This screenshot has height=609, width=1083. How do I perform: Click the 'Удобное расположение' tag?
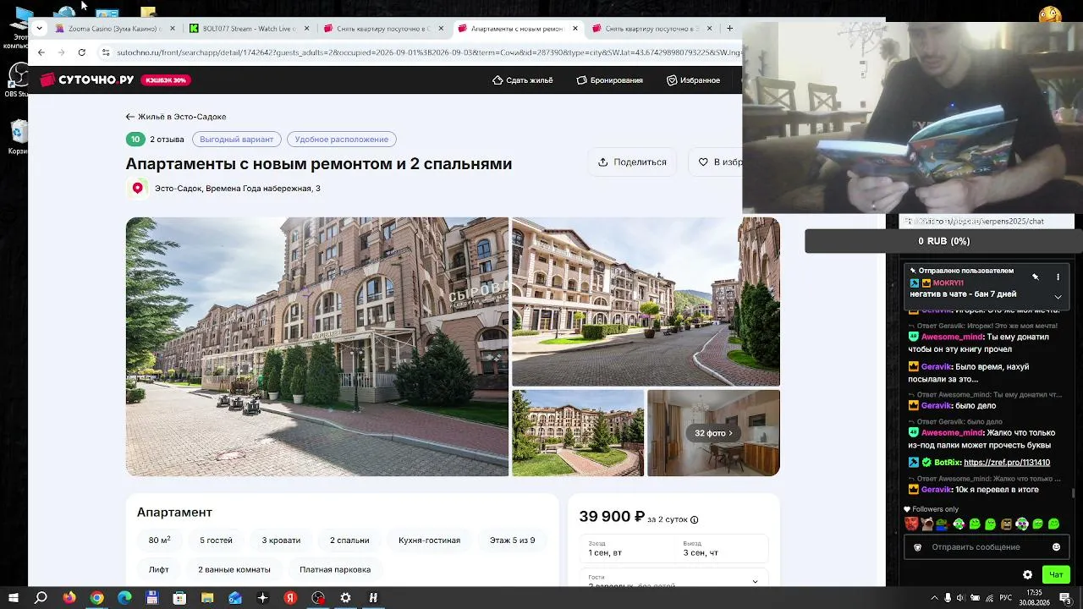point(342,140)
